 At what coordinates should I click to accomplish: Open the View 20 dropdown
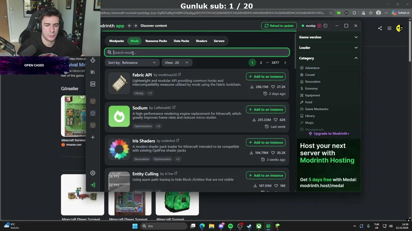[177, 63]
